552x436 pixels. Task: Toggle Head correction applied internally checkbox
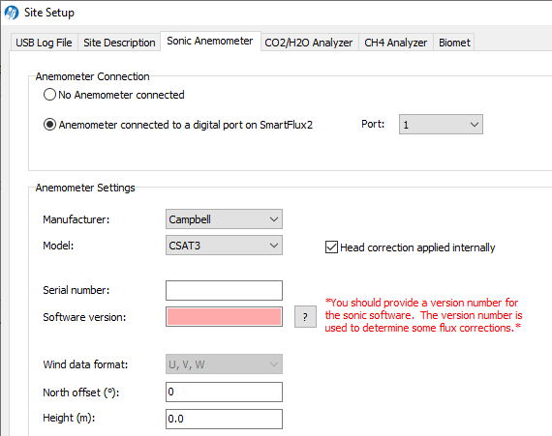(331, 247)
